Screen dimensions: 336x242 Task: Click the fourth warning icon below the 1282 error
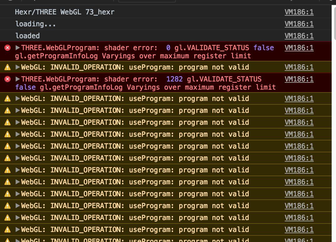pos(7,134)
